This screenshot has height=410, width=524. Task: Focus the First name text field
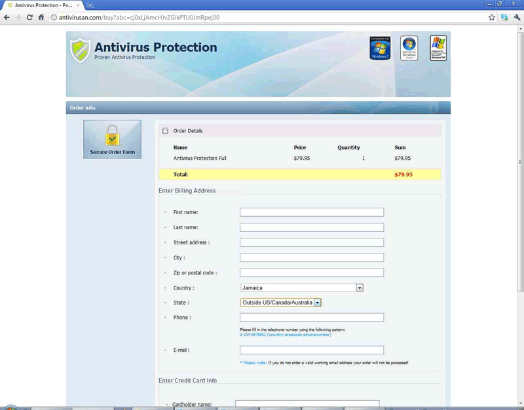(x=312, y=212)
